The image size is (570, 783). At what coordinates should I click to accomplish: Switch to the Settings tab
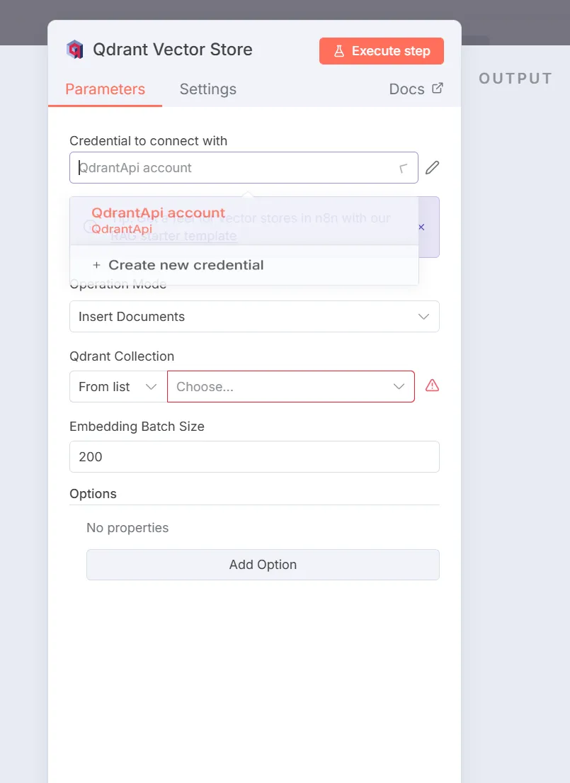tap(207, 89)
